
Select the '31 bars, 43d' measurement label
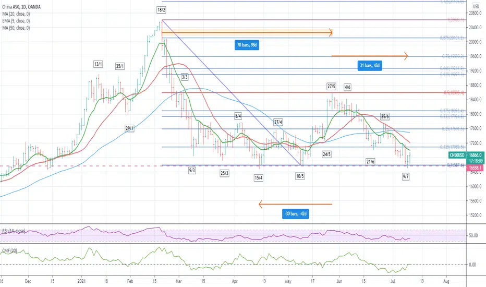[x=369, y=65]
